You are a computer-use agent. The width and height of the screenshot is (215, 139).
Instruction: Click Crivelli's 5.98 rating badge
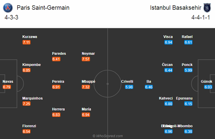pos(129,87)
